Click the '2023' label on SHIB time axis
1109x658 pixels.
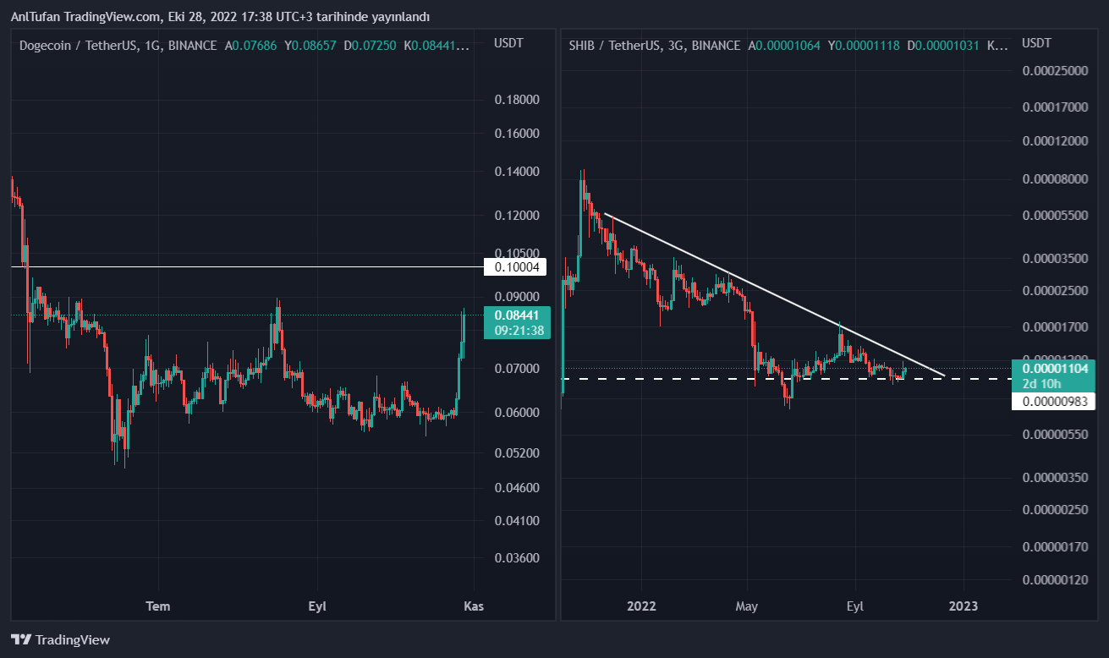964,606
